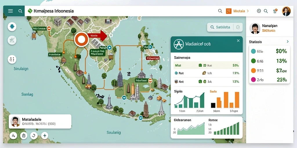Screen dimensions: 297x148
Task: Click the orange minus icon by Noaliael label
Action: click(150, 81)
